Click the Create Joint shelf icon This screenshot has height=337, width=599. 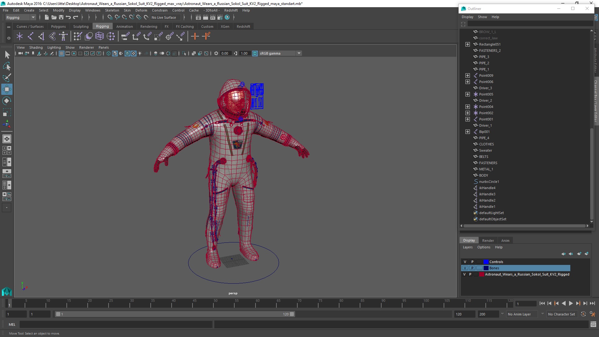31,37
